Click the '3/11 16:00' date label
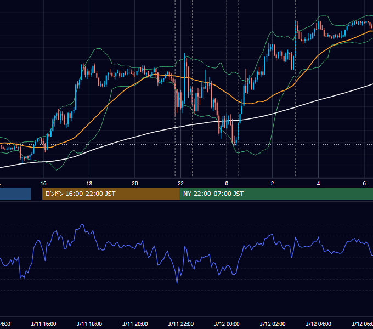 pos(43,324)
